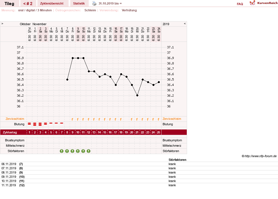Screen dimensions: 278x199
Task: Click the '11.11.2019' entry in the list
Action: click(x=9, y=185)
